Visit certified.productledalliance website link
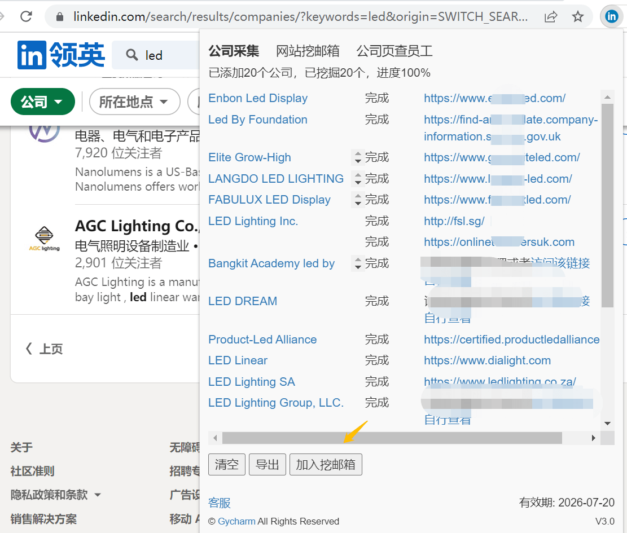This screenshot has height=533, width=627. [x=512, y=340]
